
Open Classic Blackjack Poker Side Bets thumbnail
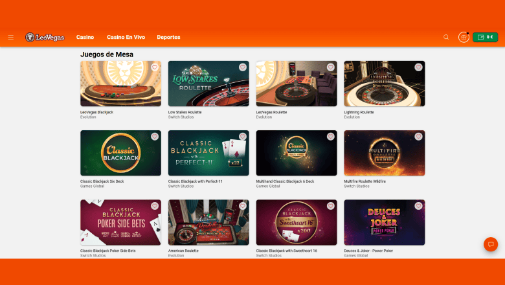point(121,222)
